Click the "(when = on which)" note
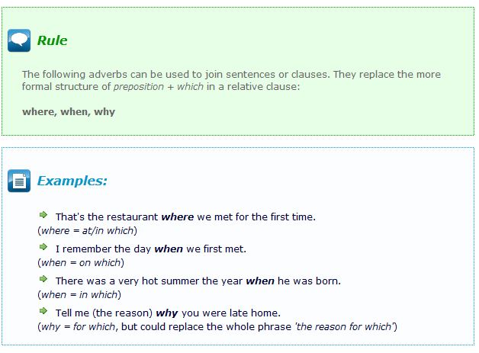 point(79,262)
